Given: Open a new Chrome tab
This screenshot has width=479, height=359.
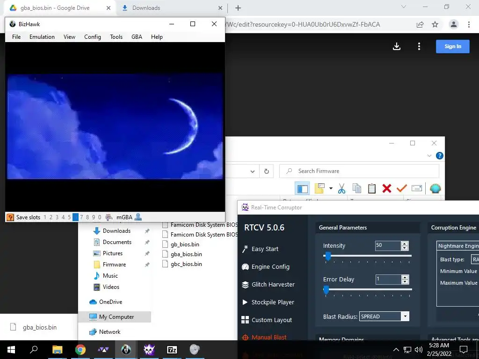Looking at the screenshot, I should (238, 8).
